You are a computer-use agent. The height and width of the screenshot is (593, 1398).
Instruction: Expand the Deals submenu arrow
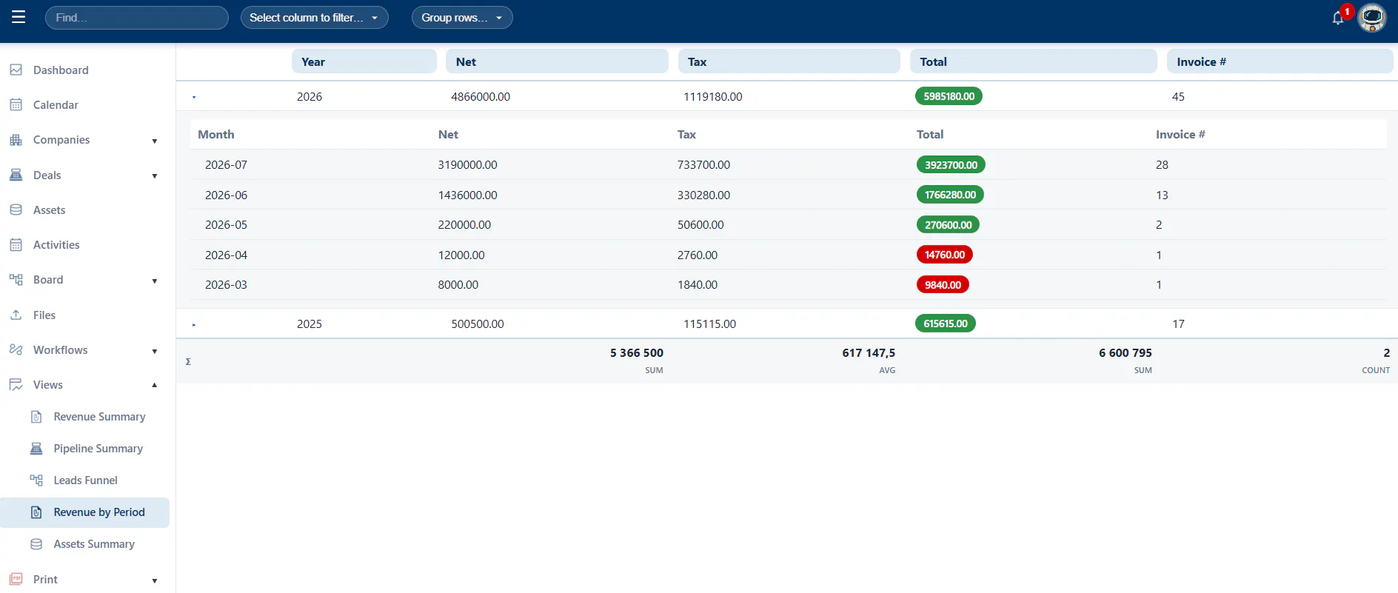[x=155, y=175]
